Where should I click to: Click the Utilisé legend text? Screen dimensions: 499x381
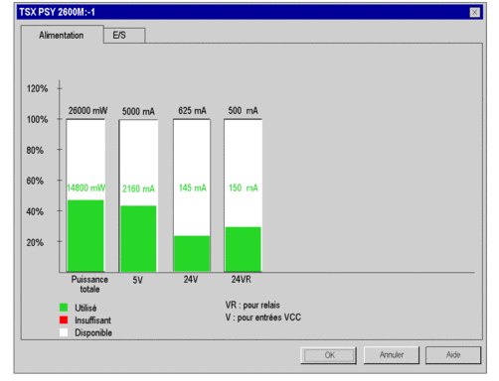coord(85,308)
